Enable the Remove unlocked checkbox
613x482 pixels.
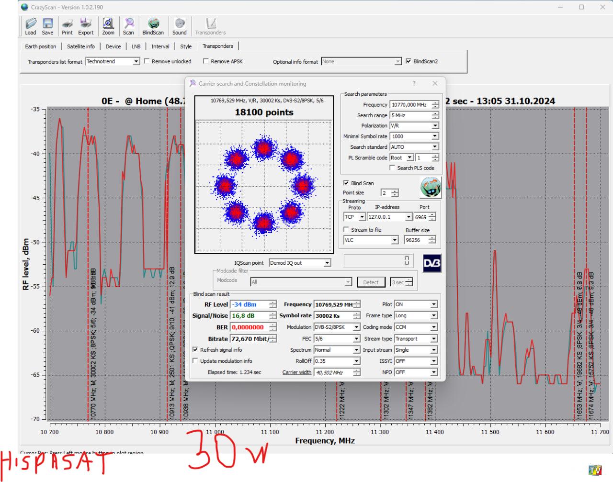coord(147,61)
